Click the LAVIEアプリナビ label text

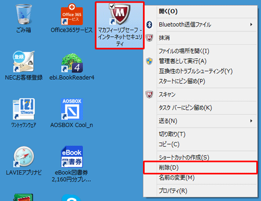click(x=24, y=172)
